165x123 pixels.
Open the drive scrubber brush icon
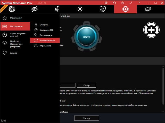pyautogui.click(x=148, y=9)
